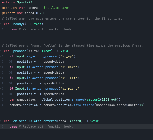153x140 pixels.
Task: Click the tab marker on the highlighted pass line
Action: pyautogui.click(x=3, y=126)
